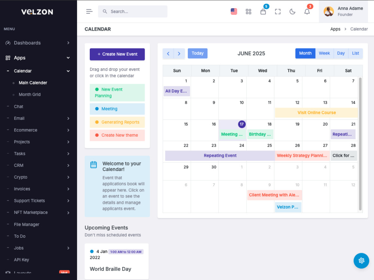Open the Repeating Event bar

(220, 156)
